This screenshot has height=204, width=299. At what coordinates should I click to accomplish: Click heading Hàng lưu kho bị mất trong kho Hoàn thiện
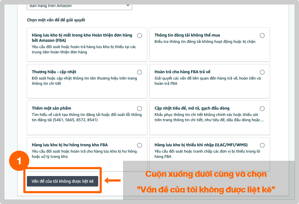82,38
